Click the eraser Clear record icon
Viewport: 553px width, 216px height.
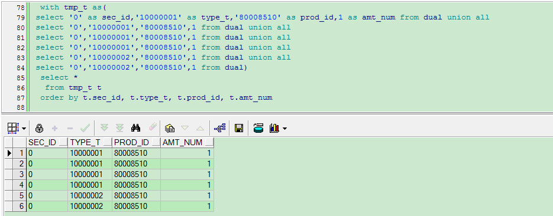click(153, 127)
